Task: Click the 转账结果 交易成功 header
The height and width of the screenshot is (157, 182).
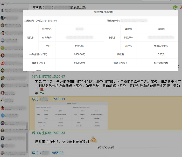Action: [103, 12]
